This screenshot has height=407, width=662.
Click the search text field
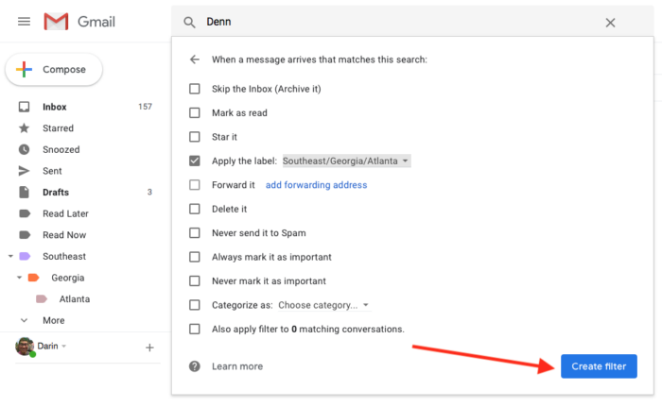tap(397, 22)
